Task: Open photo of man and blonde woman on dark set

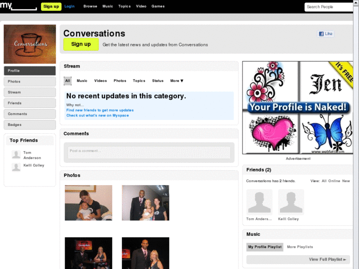Action: pos(145,253)
